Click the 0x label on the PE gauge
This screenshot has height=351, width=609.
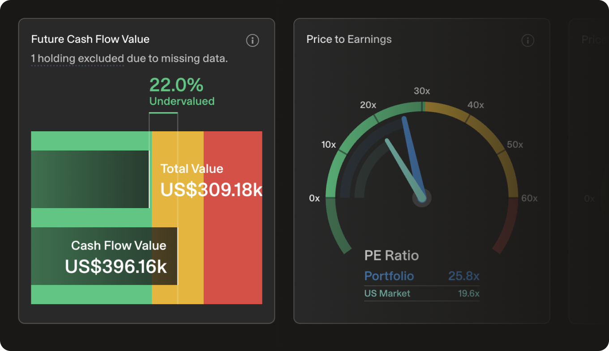(x=314, y=198)
